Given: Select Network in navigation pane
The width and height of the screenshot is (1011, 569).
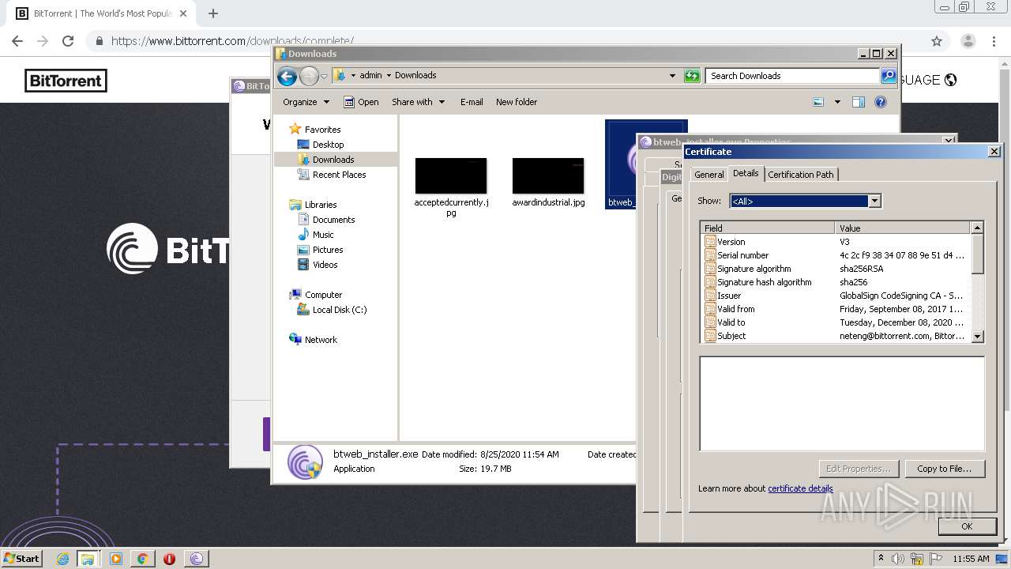Looking at the screenshot, I should [321, 340].
